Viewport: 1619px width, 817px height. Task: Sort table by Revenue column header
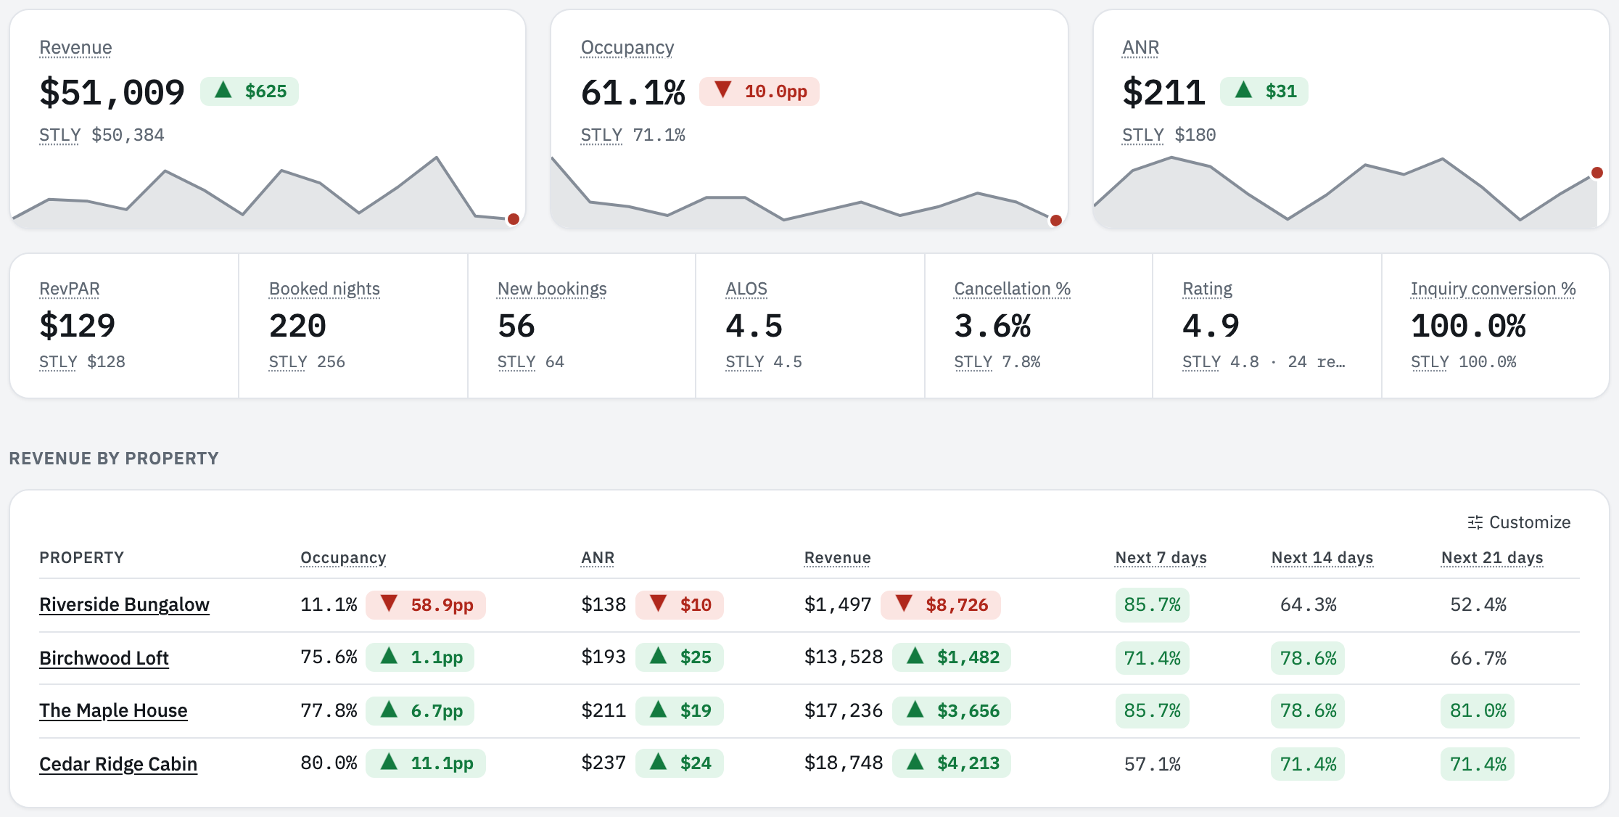click(x=837, y=557)
